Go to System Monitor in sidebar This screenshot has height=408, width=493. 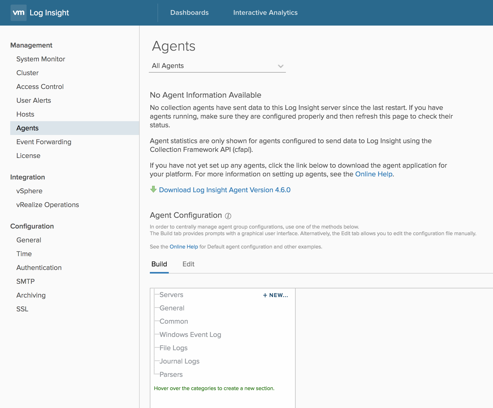(x=41, y=59)
